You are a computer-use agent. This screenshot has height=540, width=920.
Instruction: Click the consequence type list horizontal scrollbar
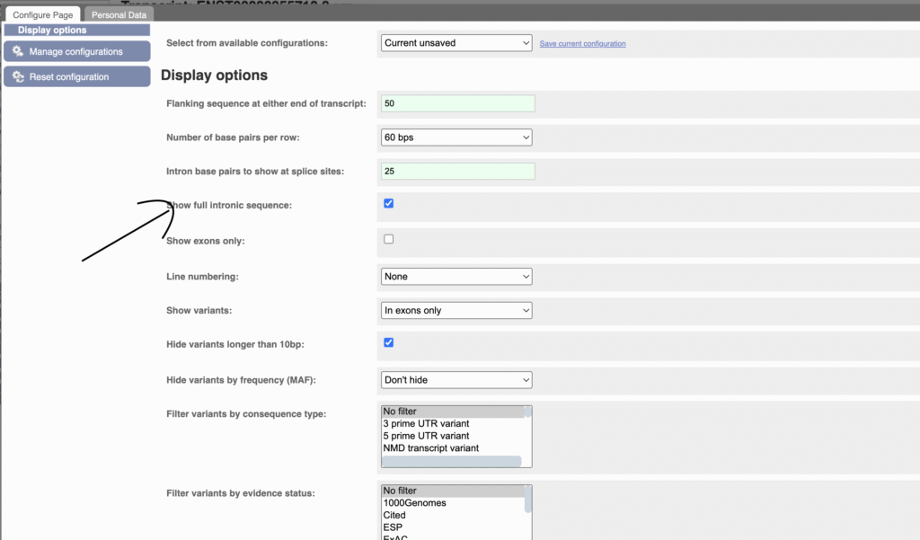[452, 461]
